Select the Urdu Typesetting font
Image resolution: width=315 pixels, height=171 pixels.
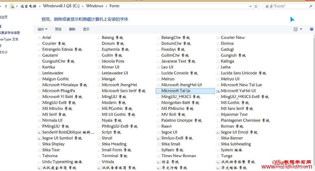(62, 162)
